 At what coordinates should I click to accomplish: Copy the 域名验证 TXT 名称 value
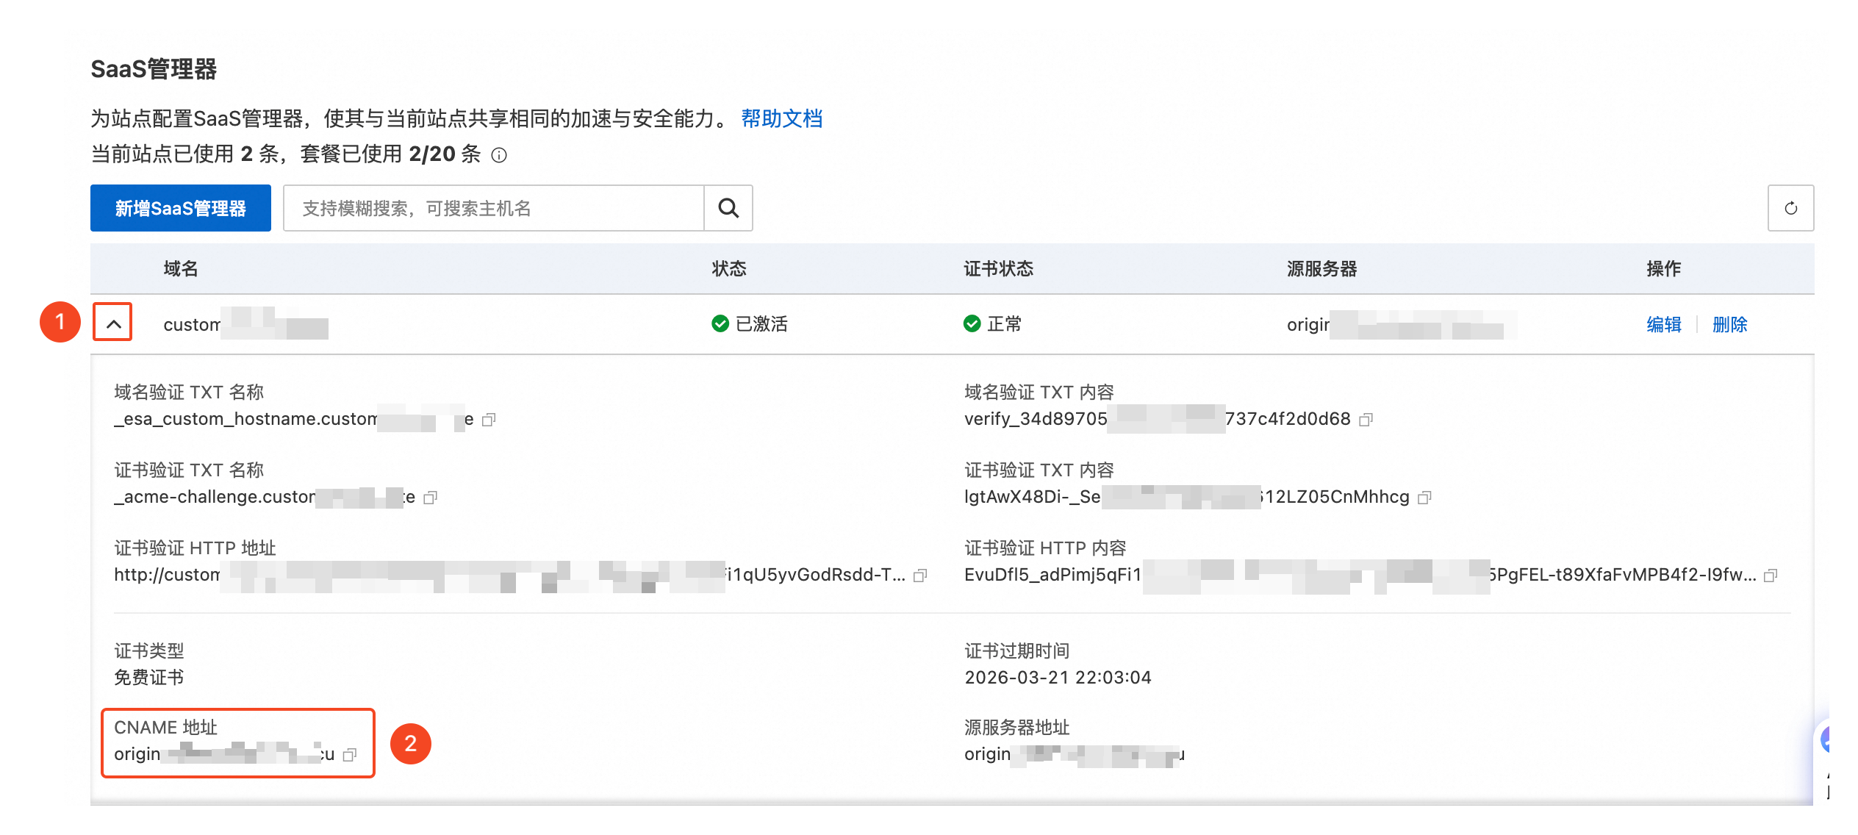pyautogui.click(x=489, y=420)
